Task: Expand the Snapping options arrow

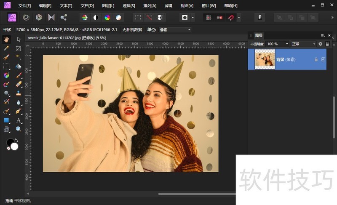Action: (x=239, y=18)
